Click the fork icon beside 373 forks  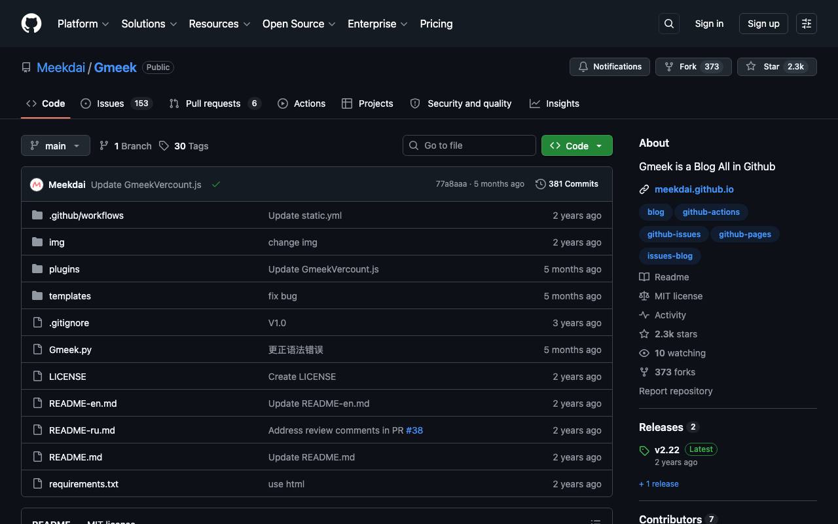click(644, 372)
